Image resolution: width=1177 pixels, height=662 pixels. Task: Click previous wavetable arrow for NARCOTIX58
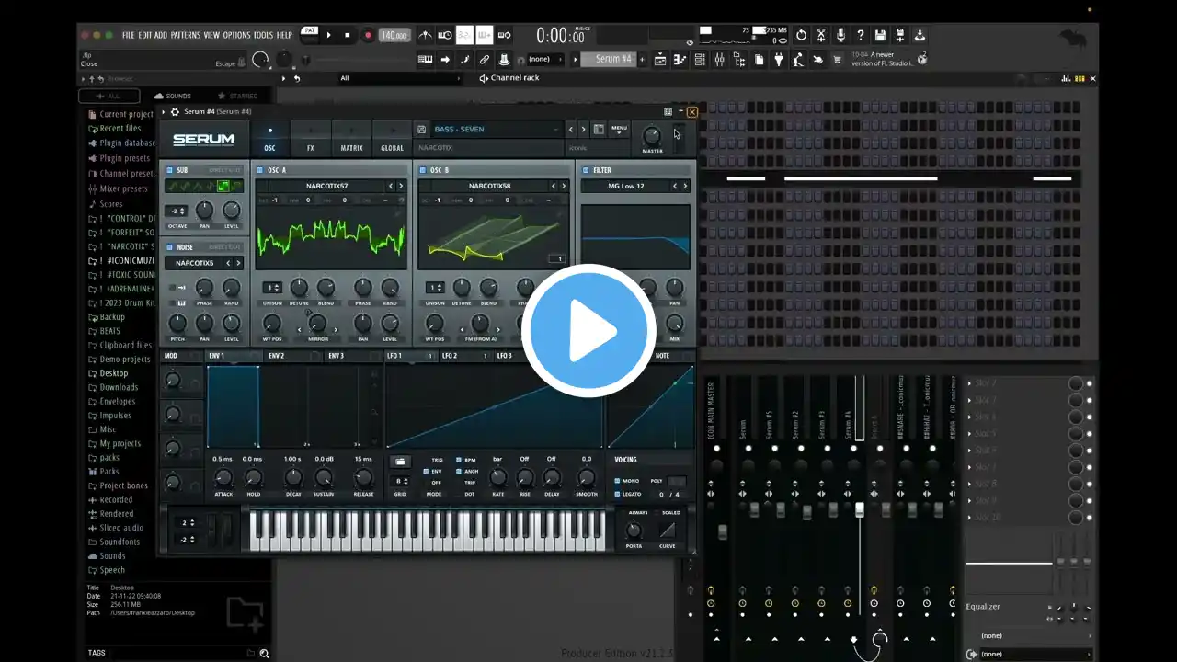click(x=553, y=186)
